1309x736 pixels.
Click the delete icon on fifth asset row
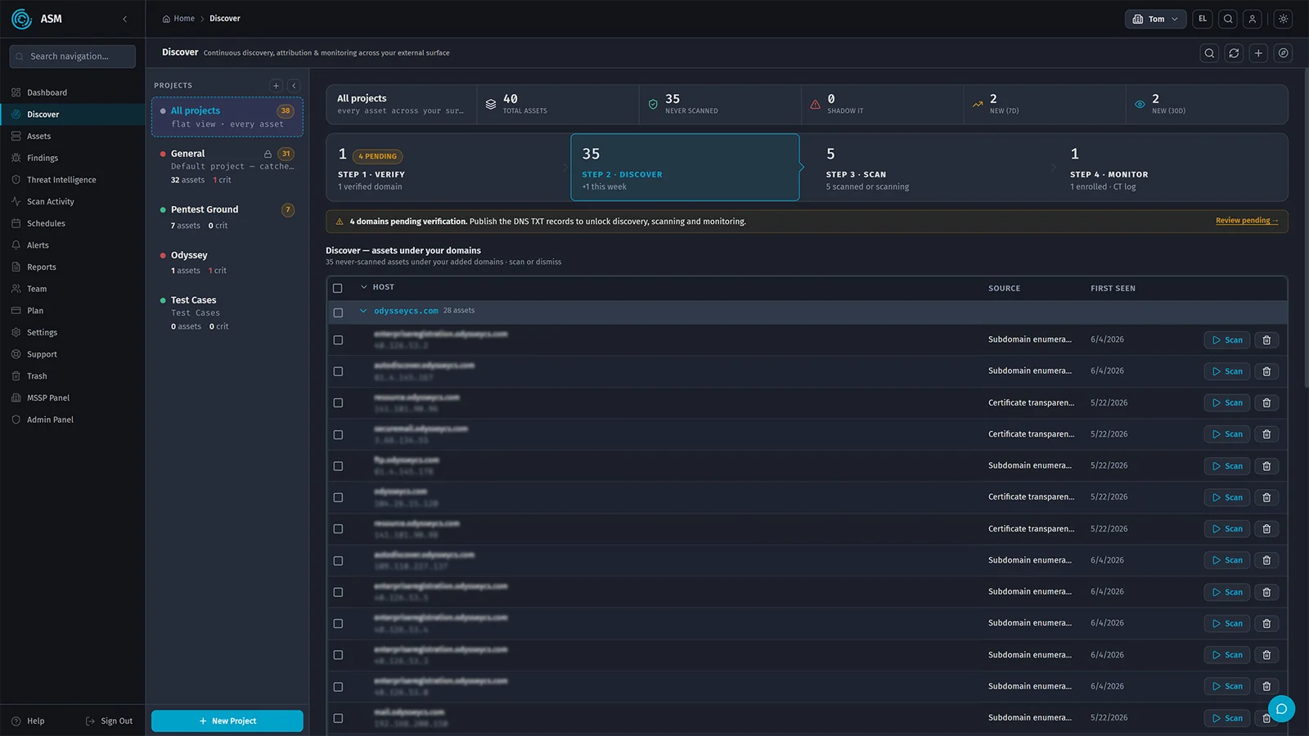[1266, 466]
